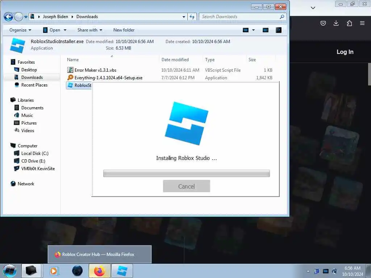Viewport: 371px width, 278px height.
Task: Sort by Type column header
Action: 210,60
